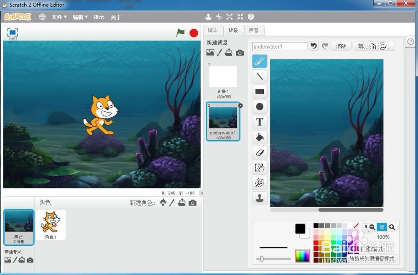Upload sprite from file next to 新建角色
The image size is (418, 275).
[x=182, y=203]
